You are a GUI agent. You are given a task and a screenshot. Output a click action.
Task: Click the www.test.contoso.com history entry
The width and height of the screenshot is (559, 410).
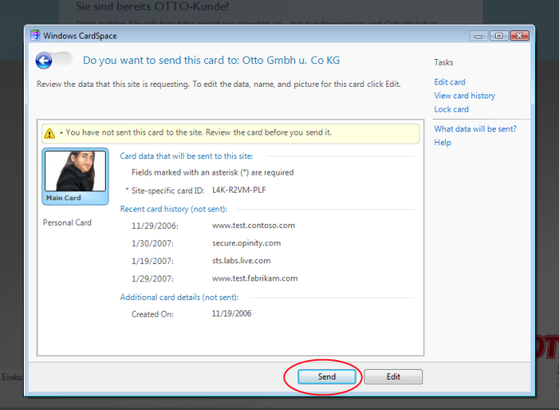(x=253, y=225)
